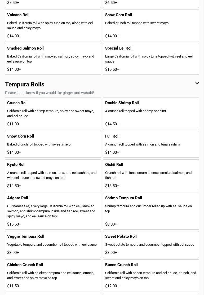Choose the Arigato Roll item
This screenshot has height=295, width=204.
53,211
